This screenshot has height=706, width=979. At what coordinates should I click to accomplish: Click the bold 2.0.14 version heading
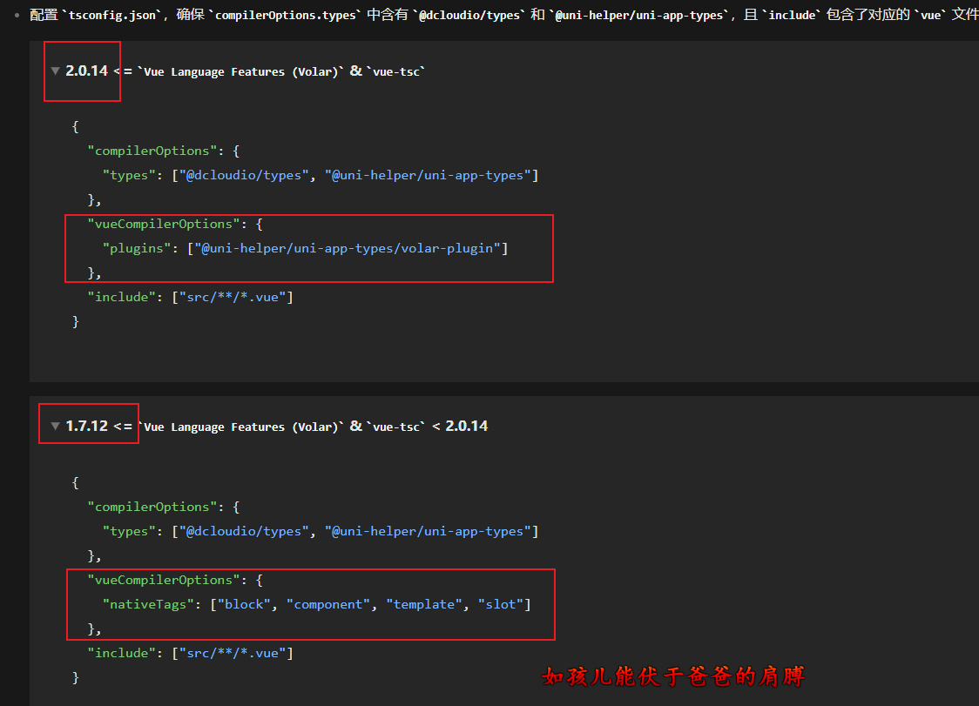86,71
